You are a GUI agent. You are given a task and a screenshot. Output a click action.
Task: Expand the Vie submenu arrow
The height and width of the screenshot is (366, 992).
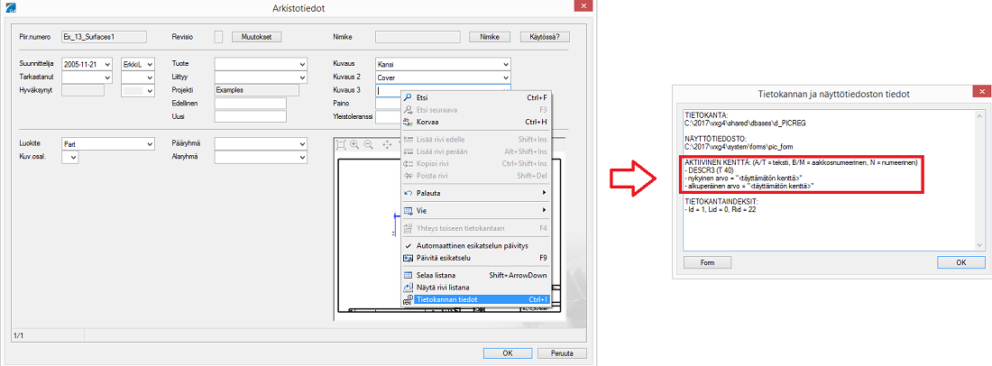point(544,210)
